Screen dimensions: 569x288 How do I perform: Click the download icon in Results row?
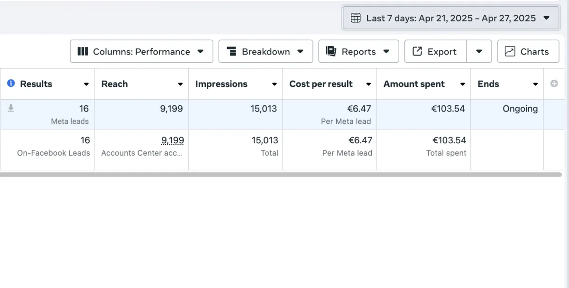(x=11, y=109)
